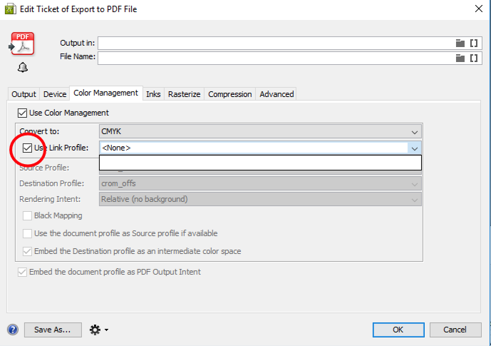Expand the Convert to CMYK dropdown
This screenshot has height=346, width=491.
(415, 132)
